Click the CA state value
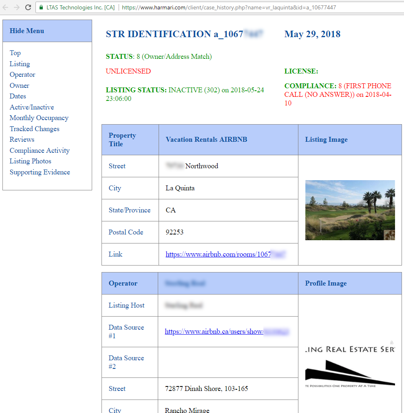Viewport: 404px width, 413px height. tap(170, 210)
